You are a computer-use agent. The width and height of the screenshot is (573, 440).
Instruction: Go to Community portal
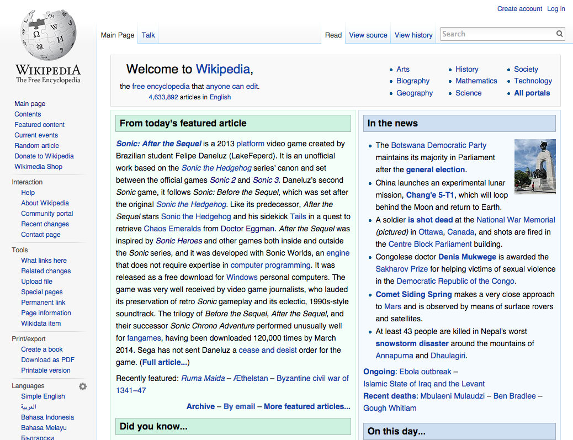(x=47, y=214)
